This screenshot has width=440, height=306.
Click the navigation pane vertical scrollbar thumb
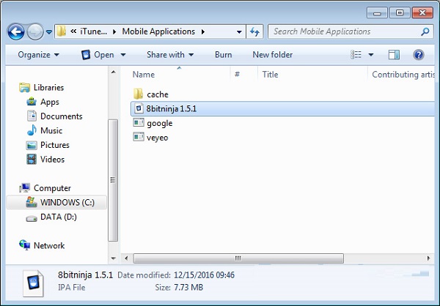113,180
